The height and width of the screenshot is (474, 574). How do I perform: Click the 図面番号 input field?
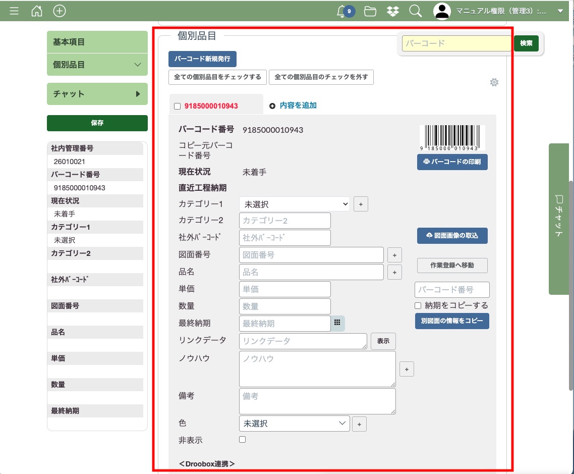pyautogui.click(x=311, y=255)
